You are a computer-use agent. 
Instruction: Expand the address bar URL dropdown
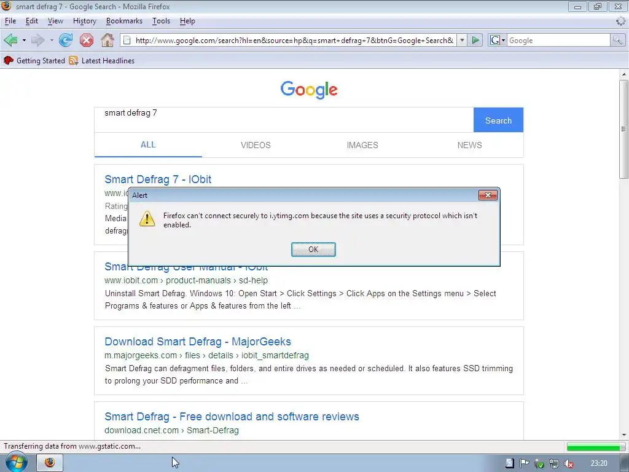462,40
